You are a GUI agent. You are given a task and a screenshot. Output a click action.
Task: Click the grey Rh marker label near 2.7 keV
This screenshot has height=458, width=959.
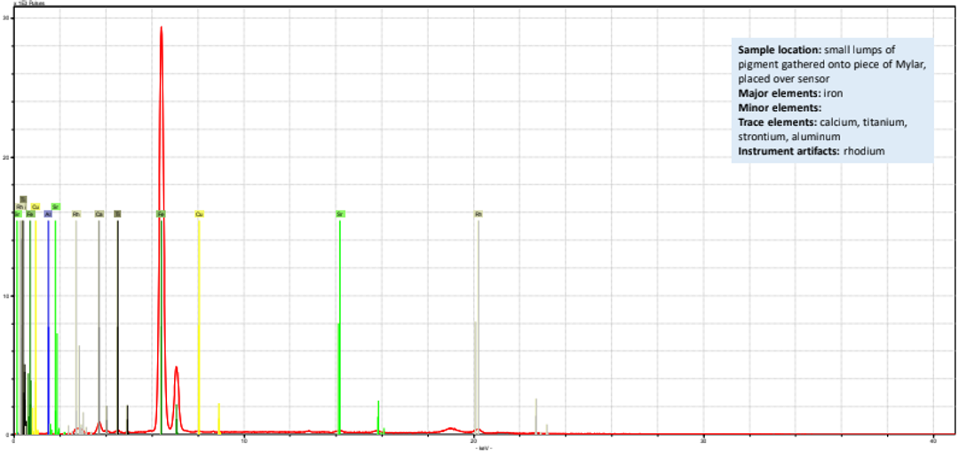pos(76,214)
